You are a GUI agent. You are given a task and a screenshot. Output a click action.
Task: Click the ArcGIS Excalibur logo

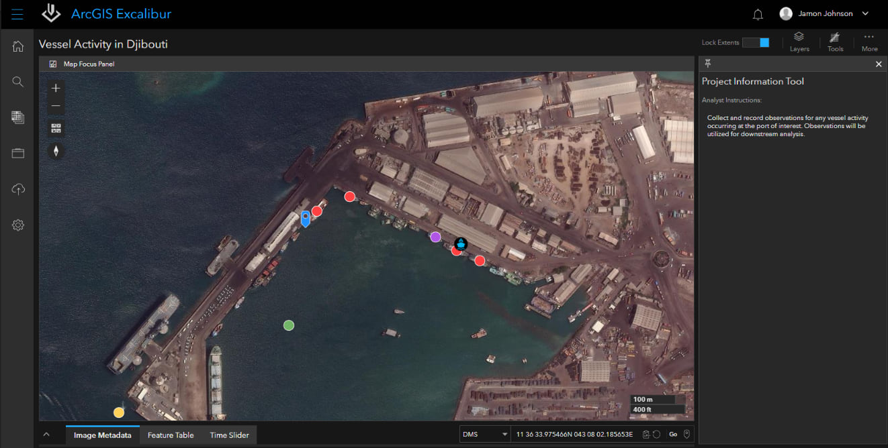click(51, 13)
